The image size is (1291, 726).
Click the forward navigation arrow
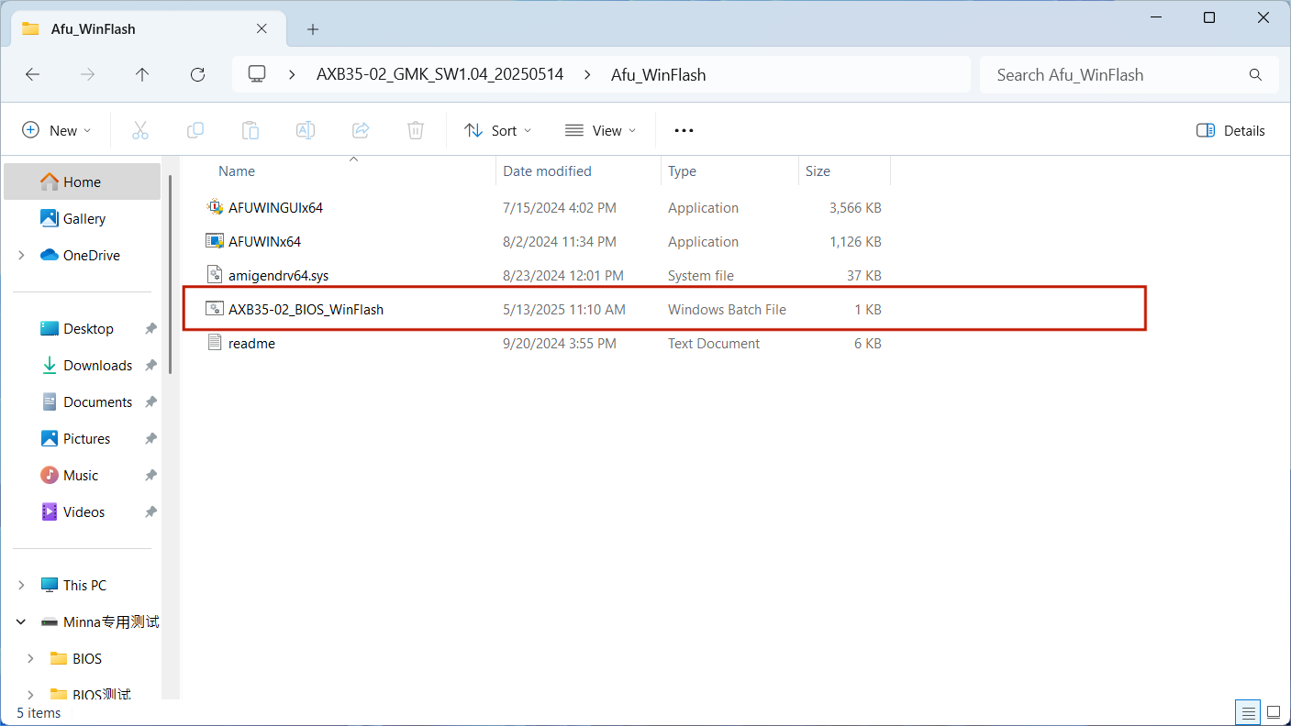click(x=88, y=75)
